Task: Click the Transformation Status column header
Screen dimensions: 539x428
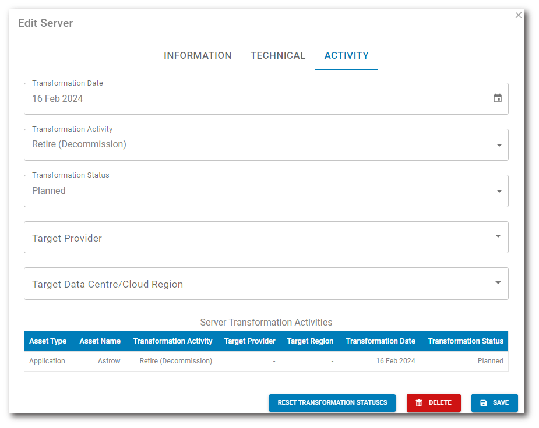Action: (466, 341)
